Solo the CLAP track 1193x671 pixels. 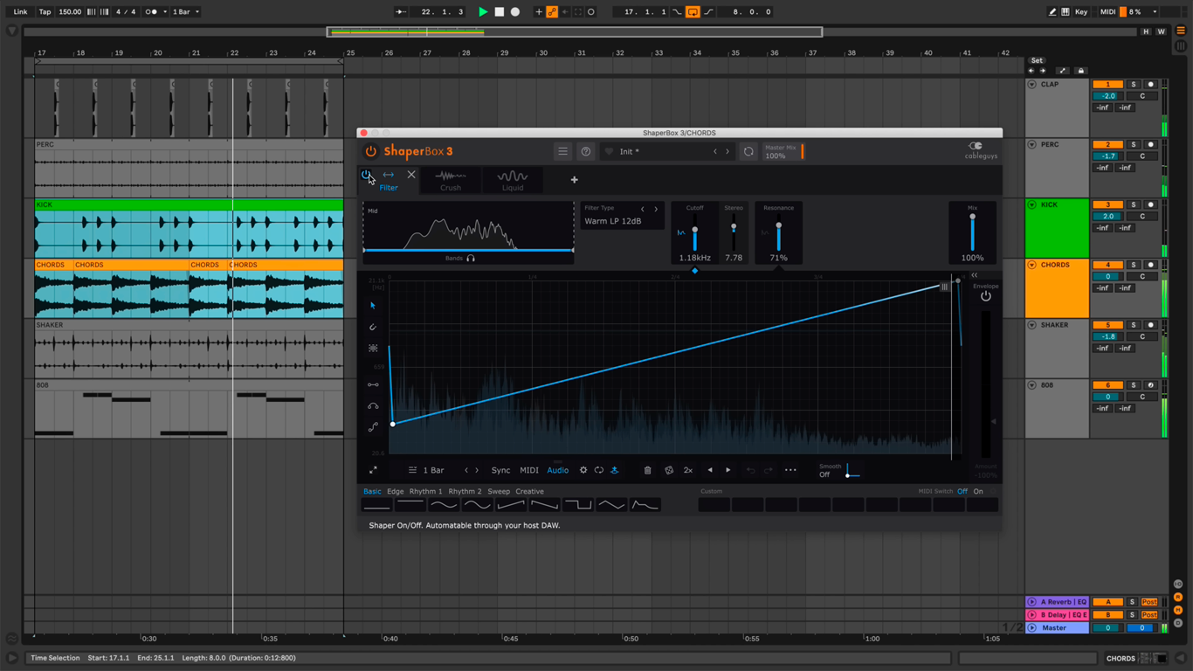coord(1134,85)
